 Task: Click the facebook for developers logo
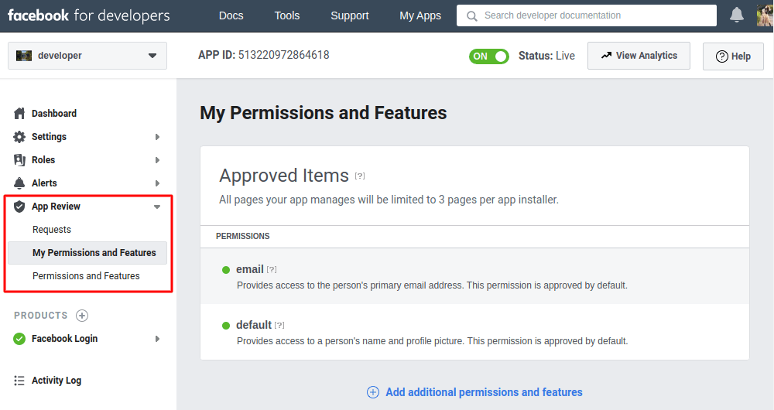(89, 15)
